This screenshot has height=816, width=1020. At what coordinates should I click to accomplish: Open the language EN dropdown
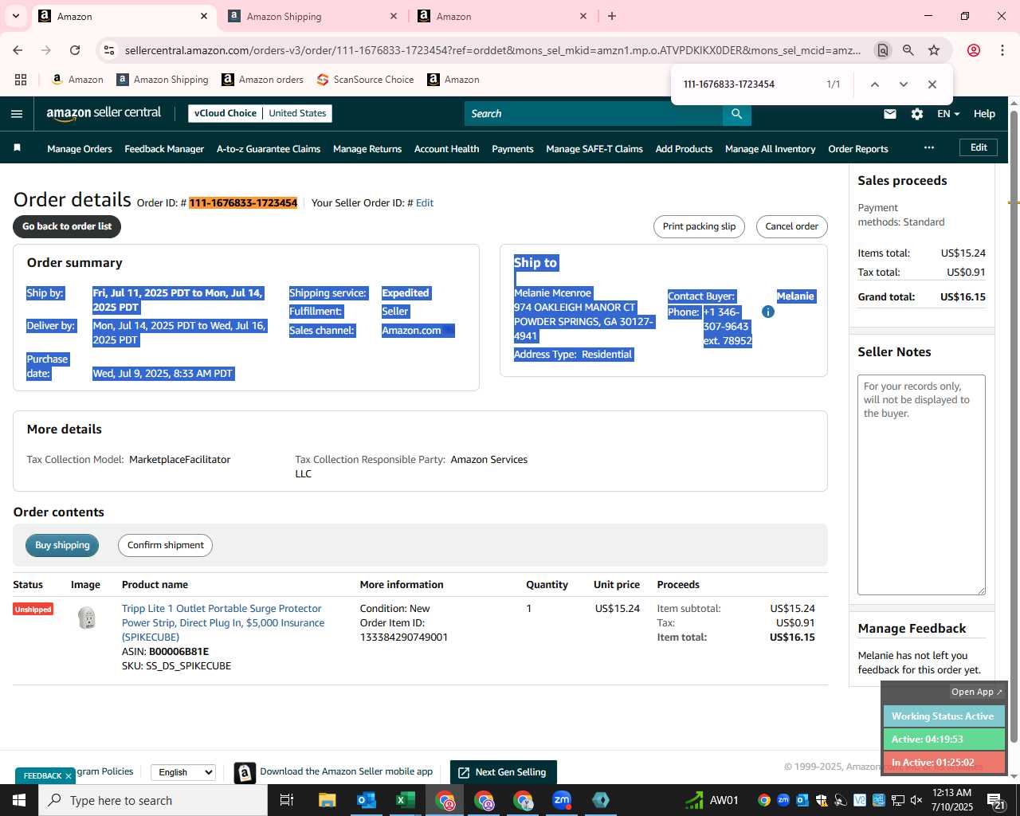(948, 114)
